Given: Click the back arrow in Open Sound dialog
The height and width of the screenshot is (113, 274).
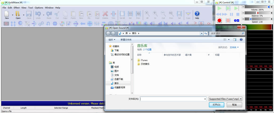Looking at the screenshot, I should point(108,34).
